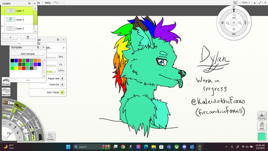
Task: Open the Layers panel menu icon
Action: click(29, 3)
